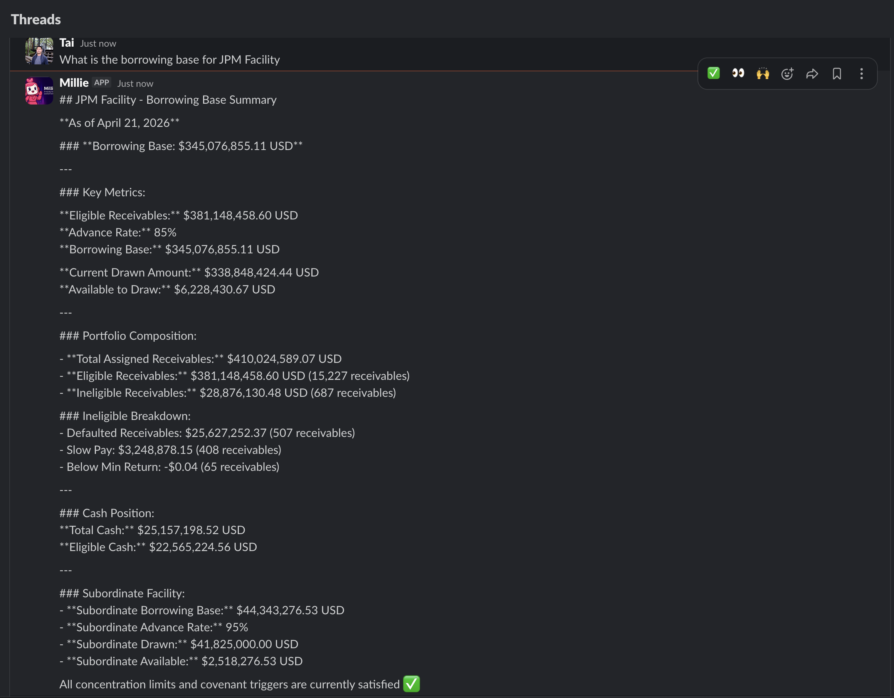
Task: Click the 'Key Metrics' heading
Action: pos(103,192)
